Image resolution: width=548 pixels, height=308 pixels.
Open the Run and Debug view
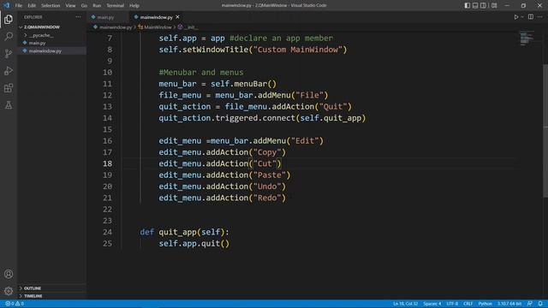click(9, 70)
